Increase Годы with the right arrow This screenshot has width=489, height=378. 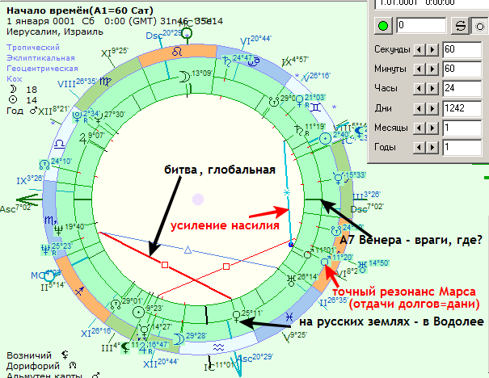coord(432,147)
